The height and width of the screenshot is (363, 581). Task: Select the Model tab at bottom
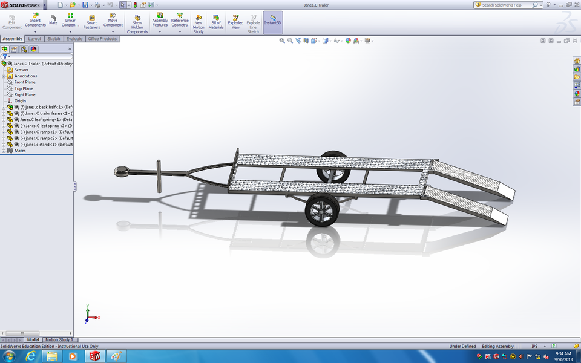tap(33, 339)
